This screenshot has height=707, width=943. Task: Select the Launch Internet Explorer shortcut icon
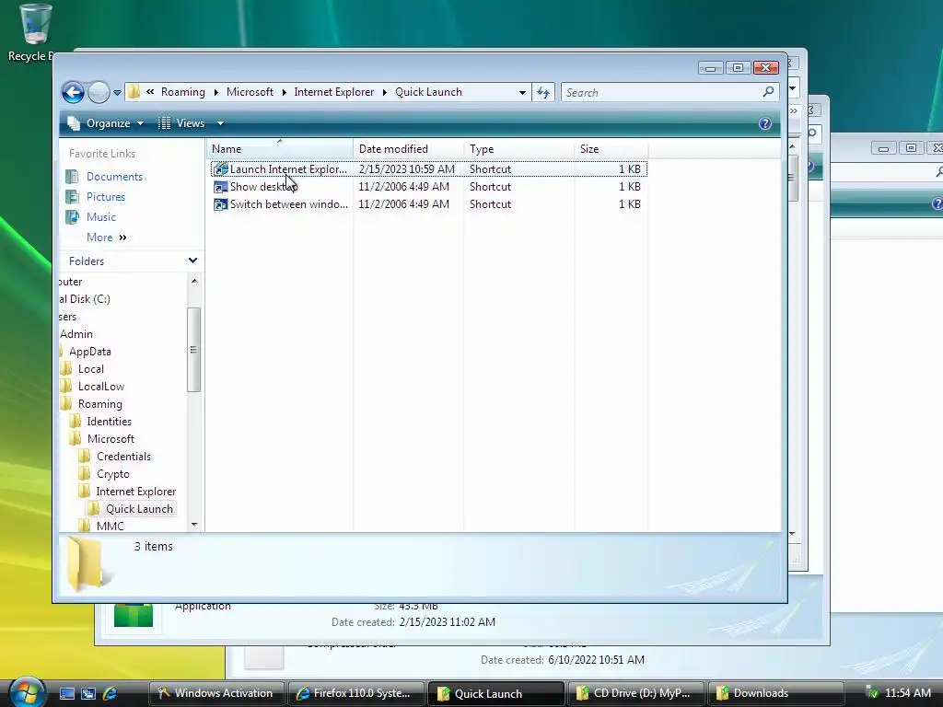[x=221, y=169]
